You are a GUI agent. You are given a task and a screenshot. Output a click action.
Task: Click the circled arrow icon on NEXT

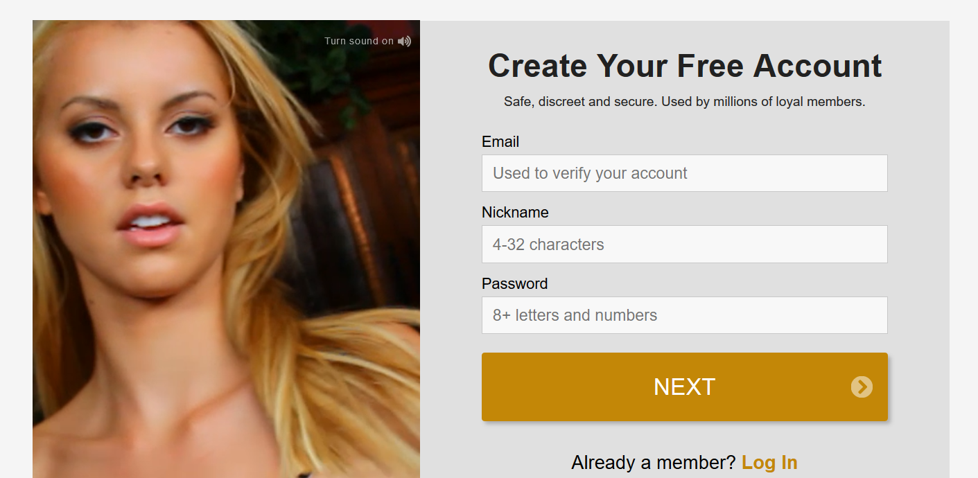coord(862,387)
